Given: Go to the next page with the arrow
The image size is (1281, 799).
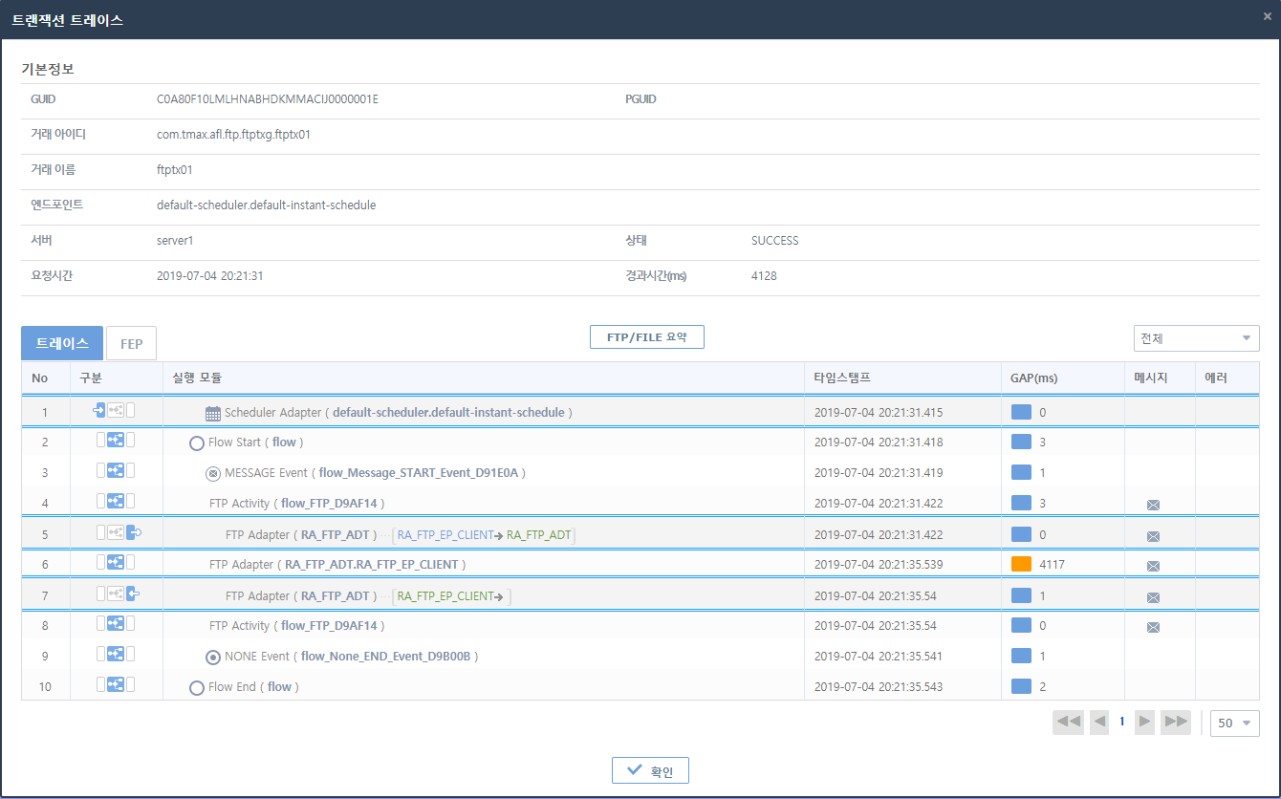Looking at the screenshot, I should [1144, 723].
